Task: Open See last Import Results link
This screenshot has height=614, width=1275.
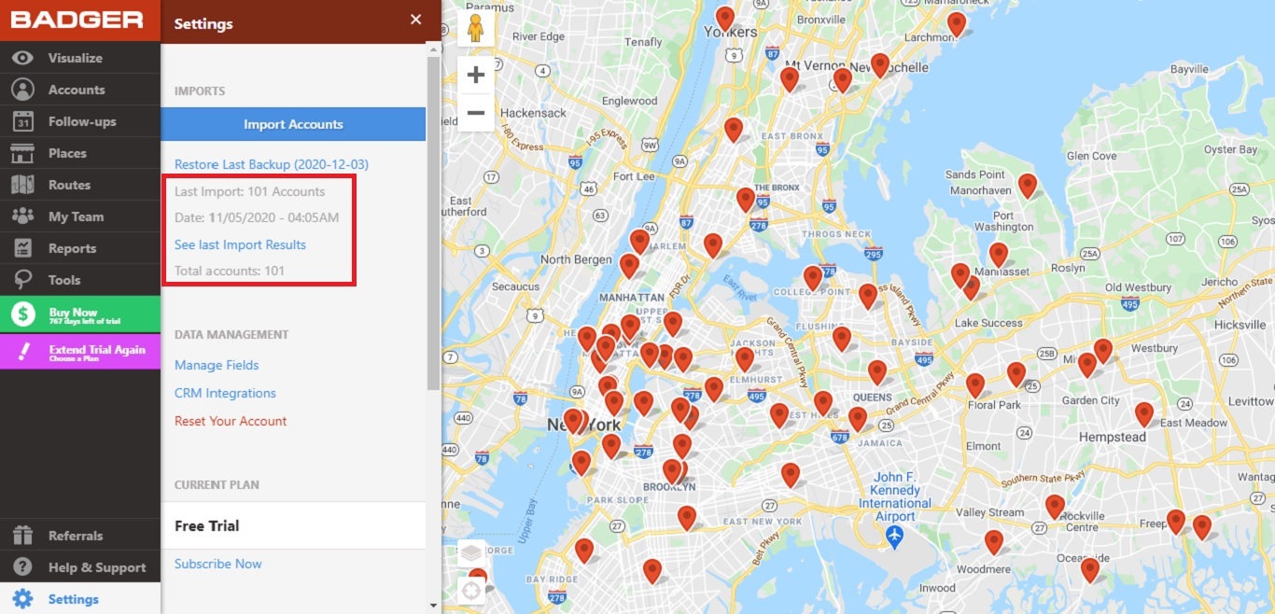Action: (240, 244)
